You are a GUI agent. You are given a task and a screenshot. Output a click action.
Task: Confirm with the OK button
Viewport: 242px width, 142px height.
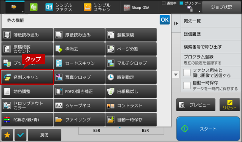click(x=164, y=20)
